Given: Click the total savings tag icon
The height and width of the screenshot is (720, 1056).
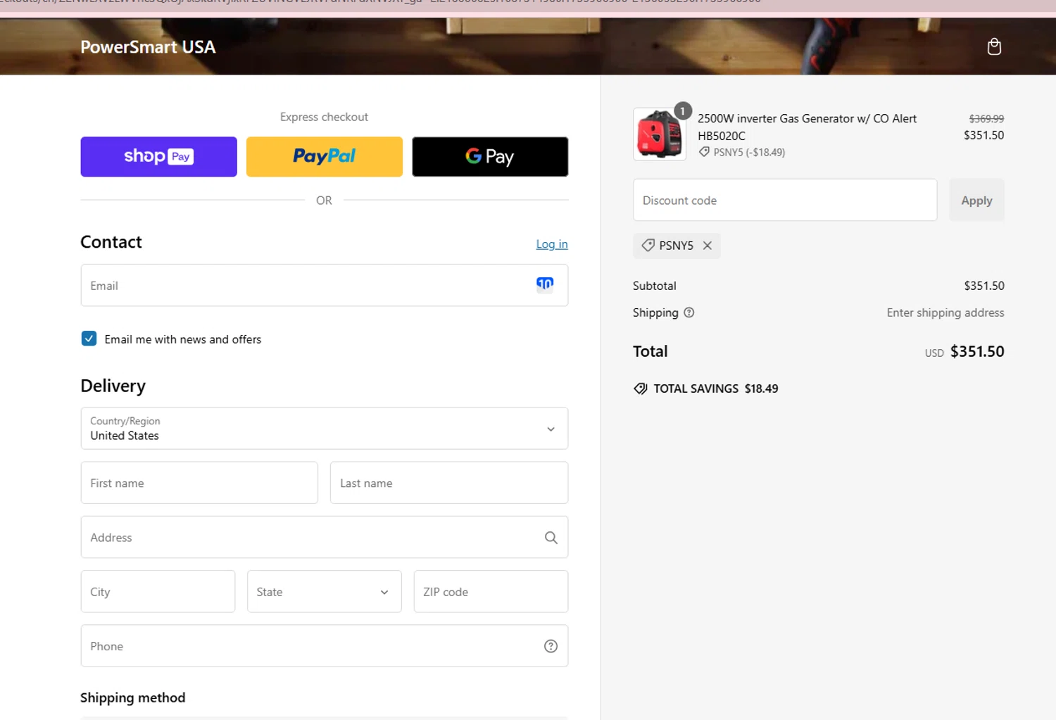Looking at the screenshot, I should click(641, 389).
